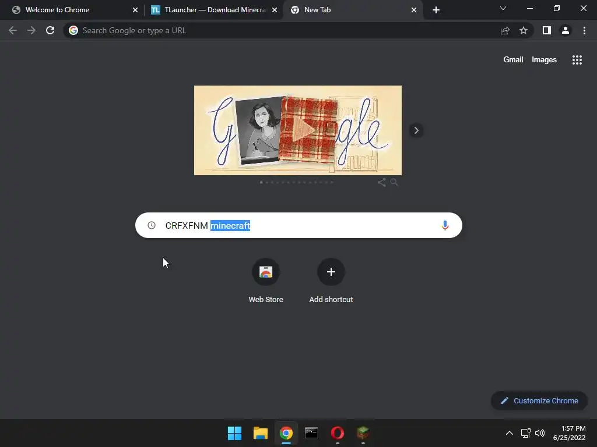This screenshot has height=447, width=597.
Task: Click the share this page icon
Action: click(505, 30)
